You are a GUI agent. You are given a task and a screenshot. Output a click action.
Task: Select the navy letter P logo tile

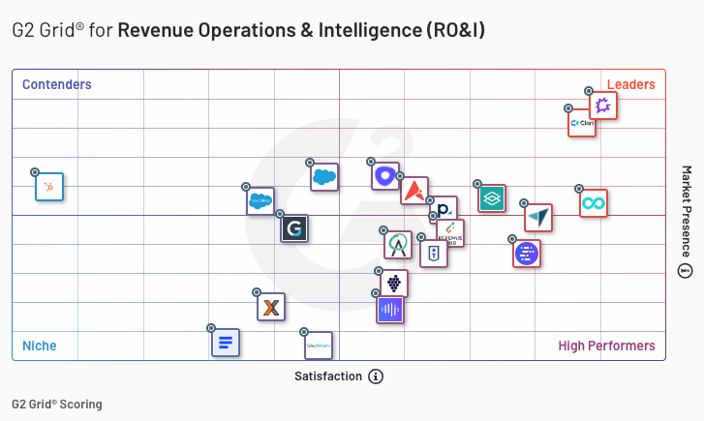[444, 208]
